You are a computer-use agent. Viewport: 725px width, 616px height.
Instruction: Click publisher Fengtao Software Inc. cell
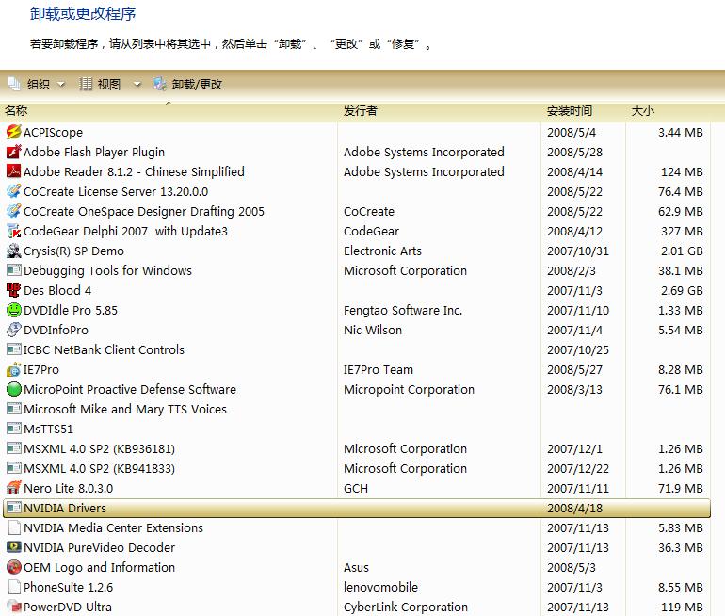(x=403, y=310)
